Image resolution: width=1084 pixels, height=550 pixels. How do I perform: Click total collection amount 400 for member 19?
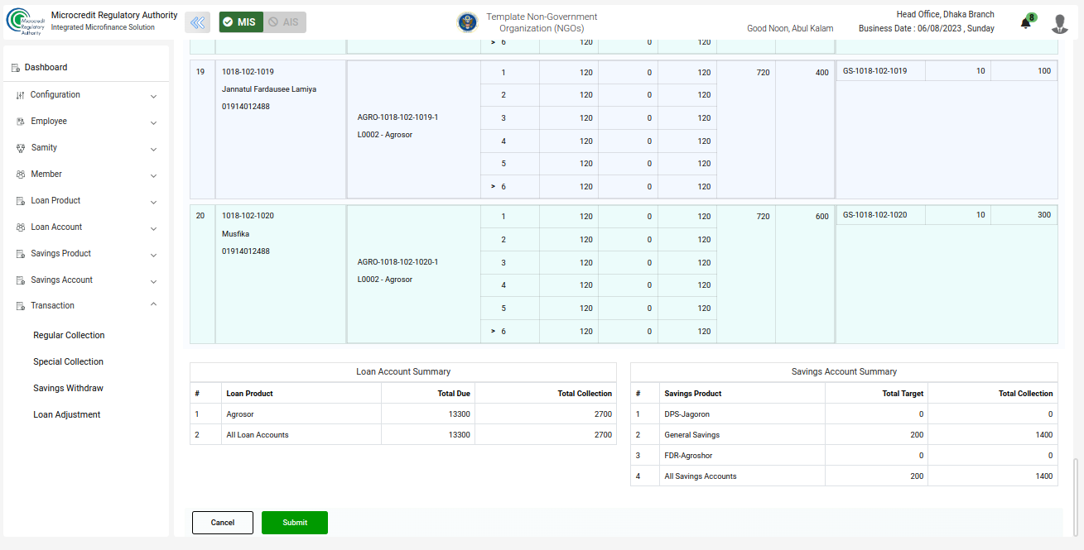point(821,73)
